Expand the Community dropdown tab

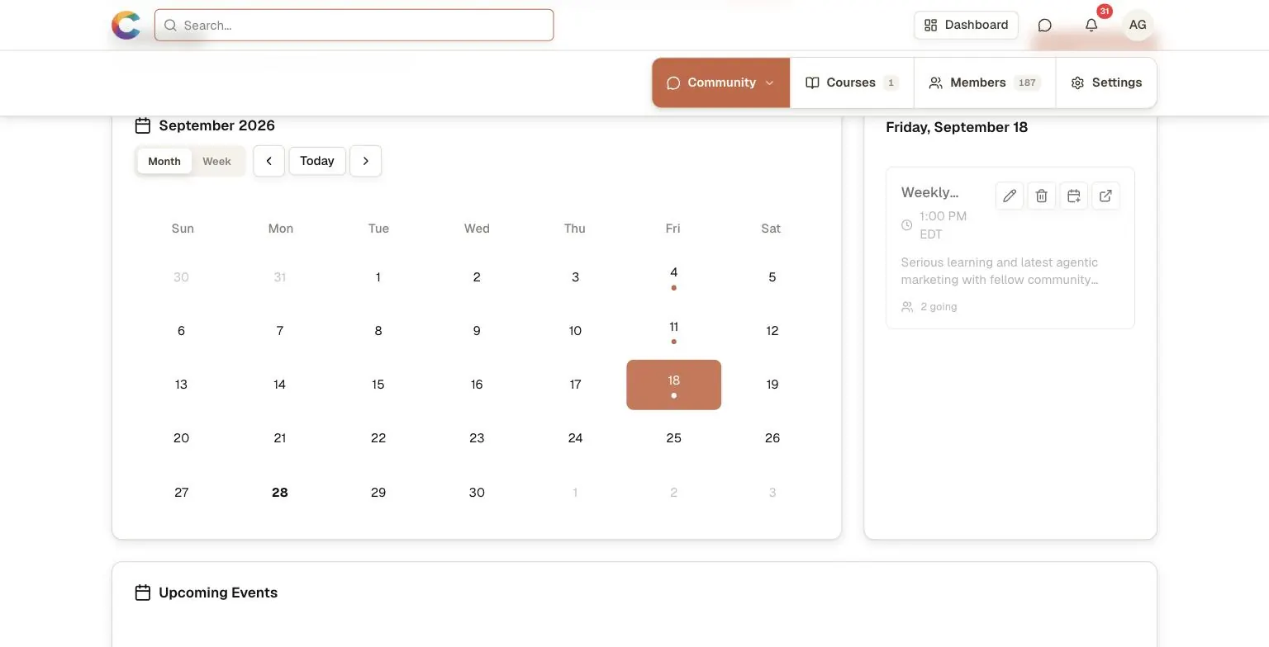coord(721,83)
